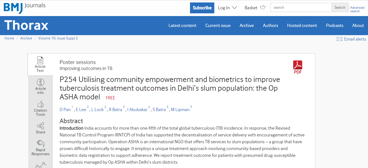368x168 pixels.
Task: Open Citation Tools thumbs-up icon
Action: pos(40,104)
